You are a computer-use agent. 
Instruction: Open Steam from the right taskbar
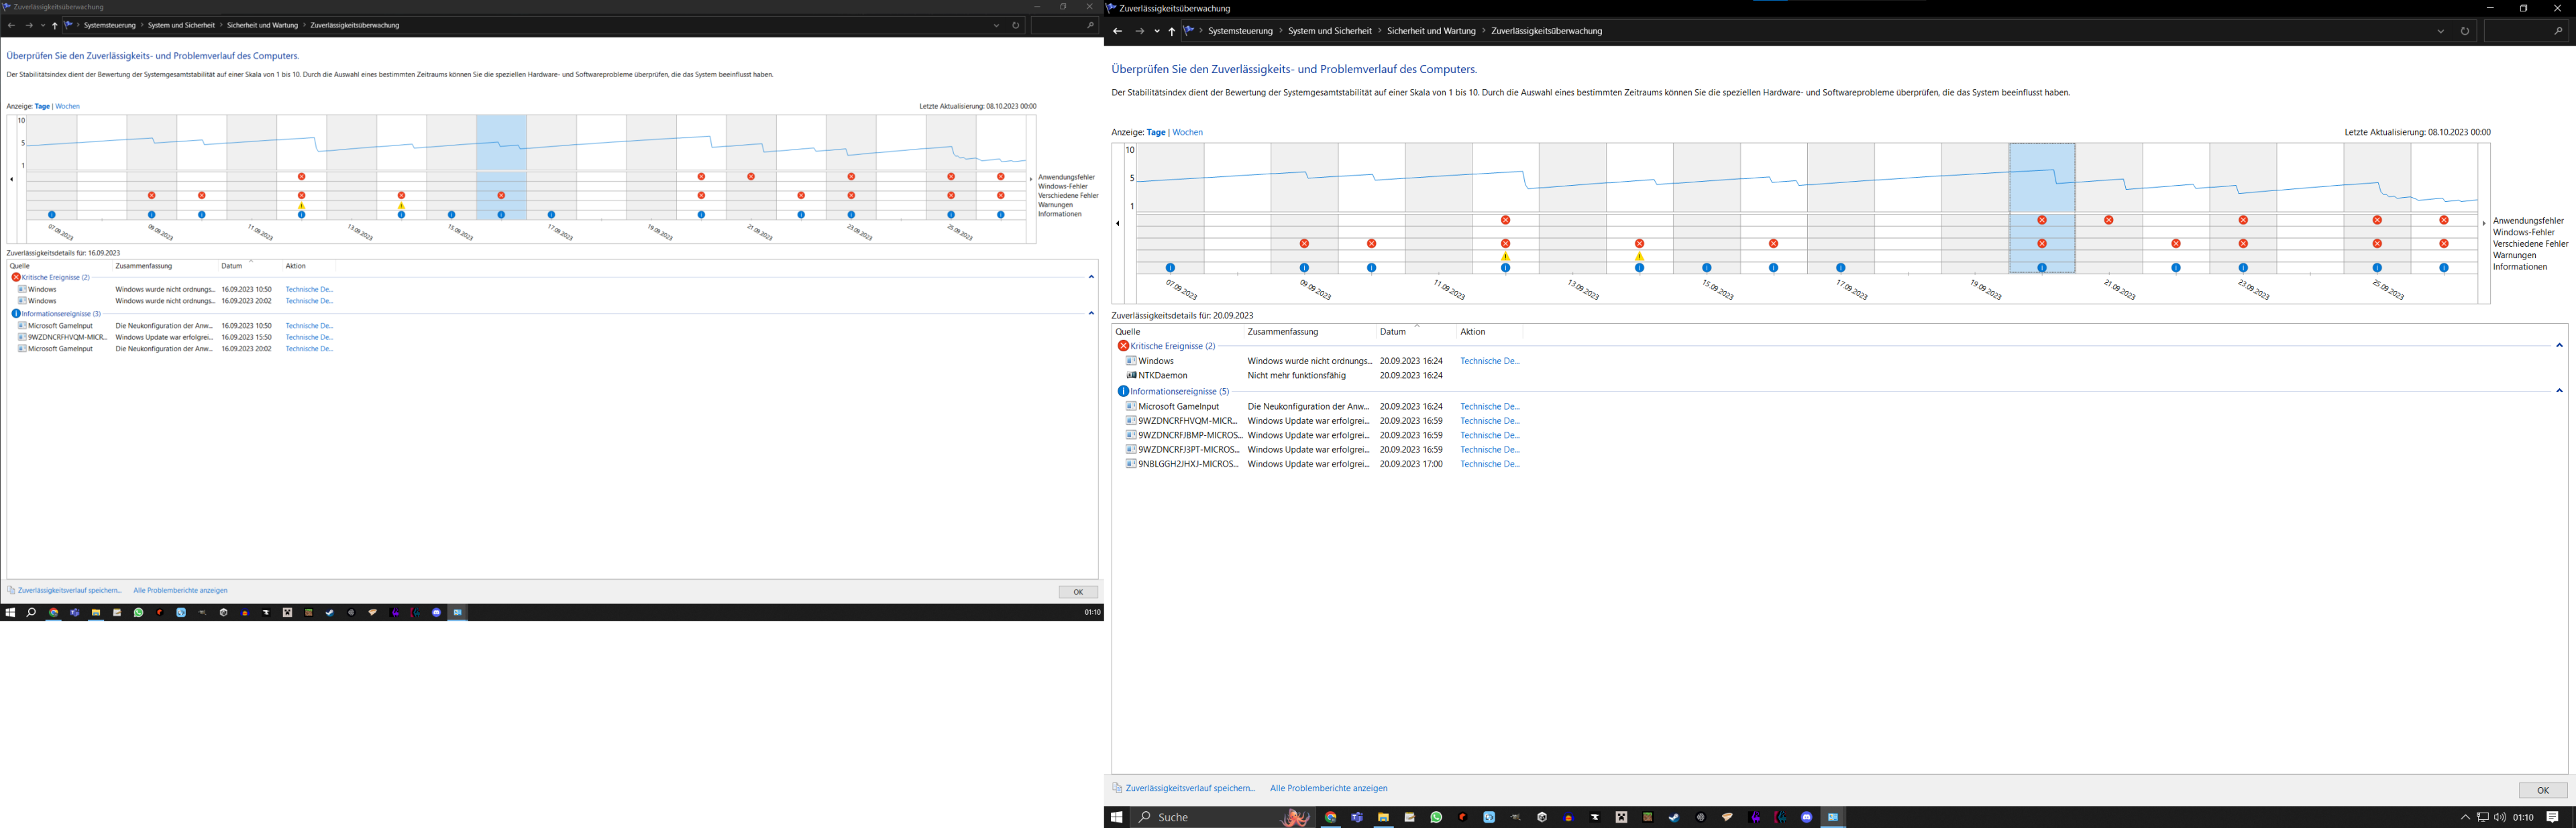[1674, 817]
